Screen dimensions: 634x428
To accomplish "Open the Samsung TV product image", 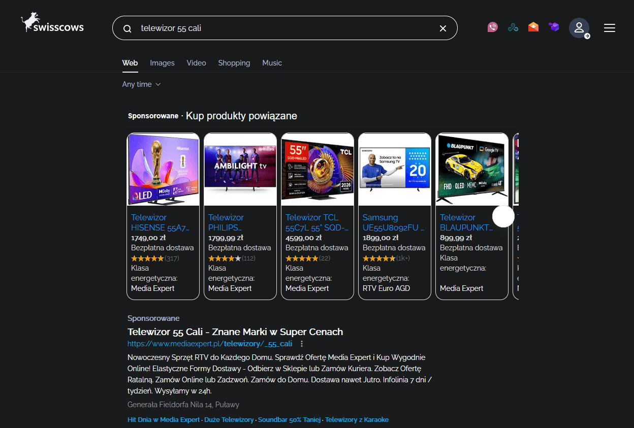I will [395, 169].
